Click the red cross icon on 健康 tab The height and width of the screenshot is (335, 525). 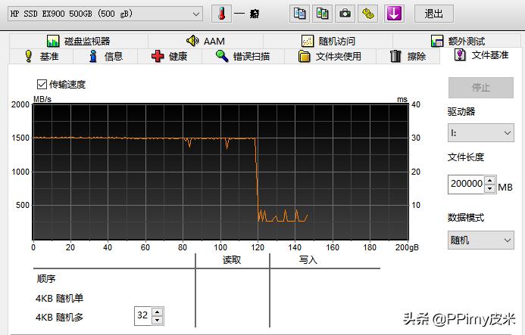pos(158,56)
